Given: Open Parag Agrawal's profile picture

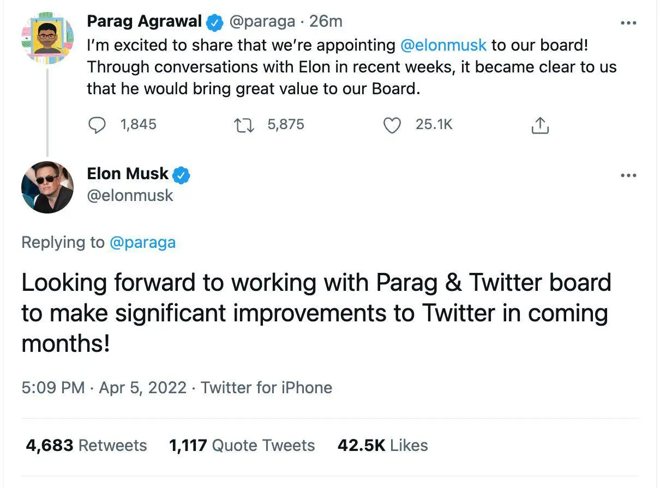Looking at the screenshot, I should coord(47,38).
